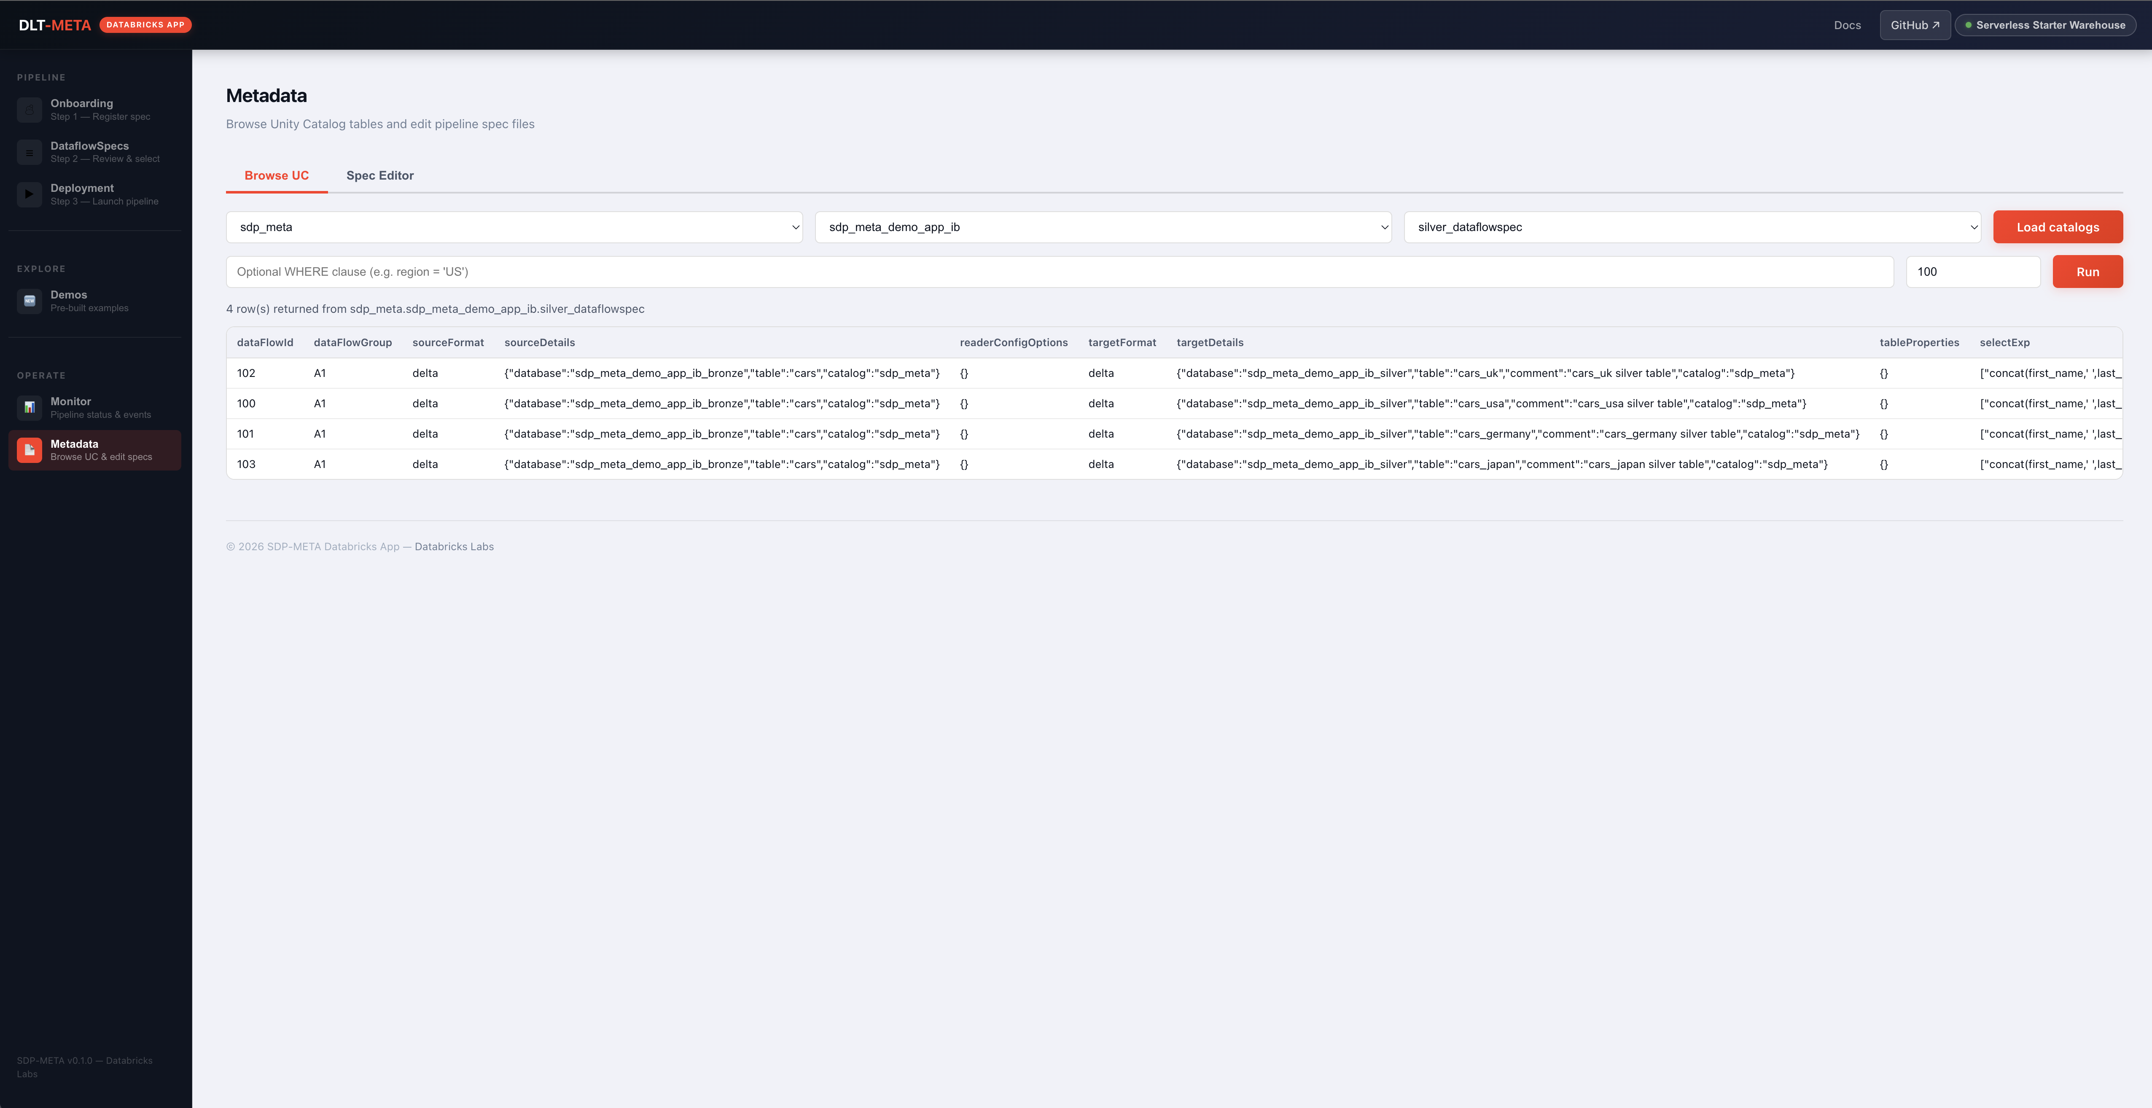Click the SDP-META v0.1.0 version text

84,1067
